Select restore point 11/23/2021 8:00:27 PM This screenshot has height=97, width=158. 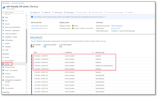click(x=93, y=72)
